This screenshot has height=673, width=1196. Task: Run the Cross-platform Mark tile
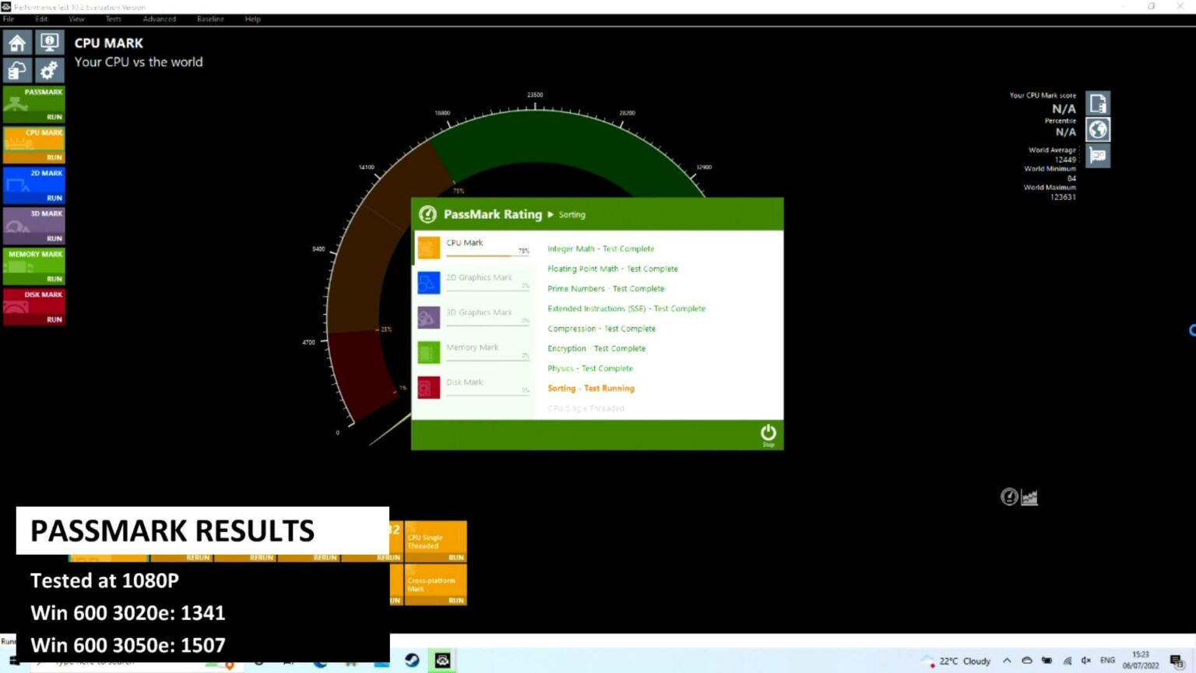click(435, 585)
